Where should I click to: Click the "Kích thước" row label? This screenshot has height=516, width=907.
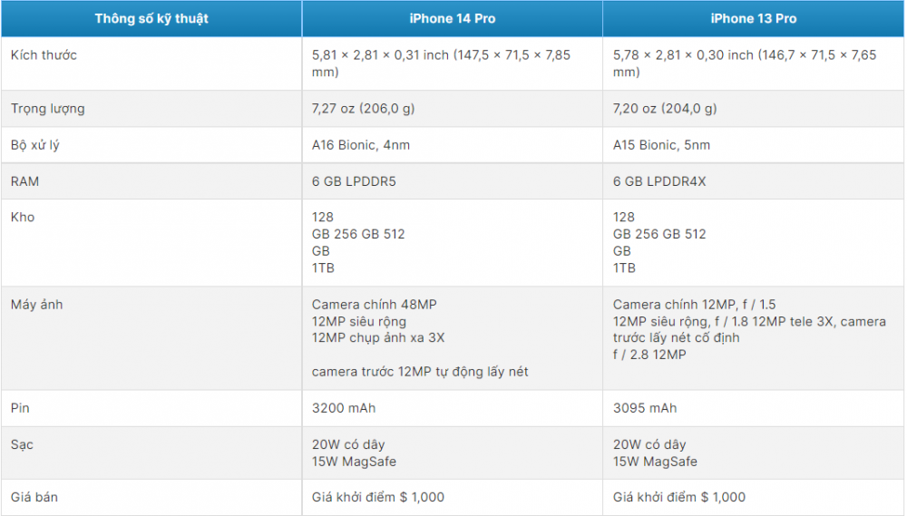pyautogui.click(x=44, y=55)
